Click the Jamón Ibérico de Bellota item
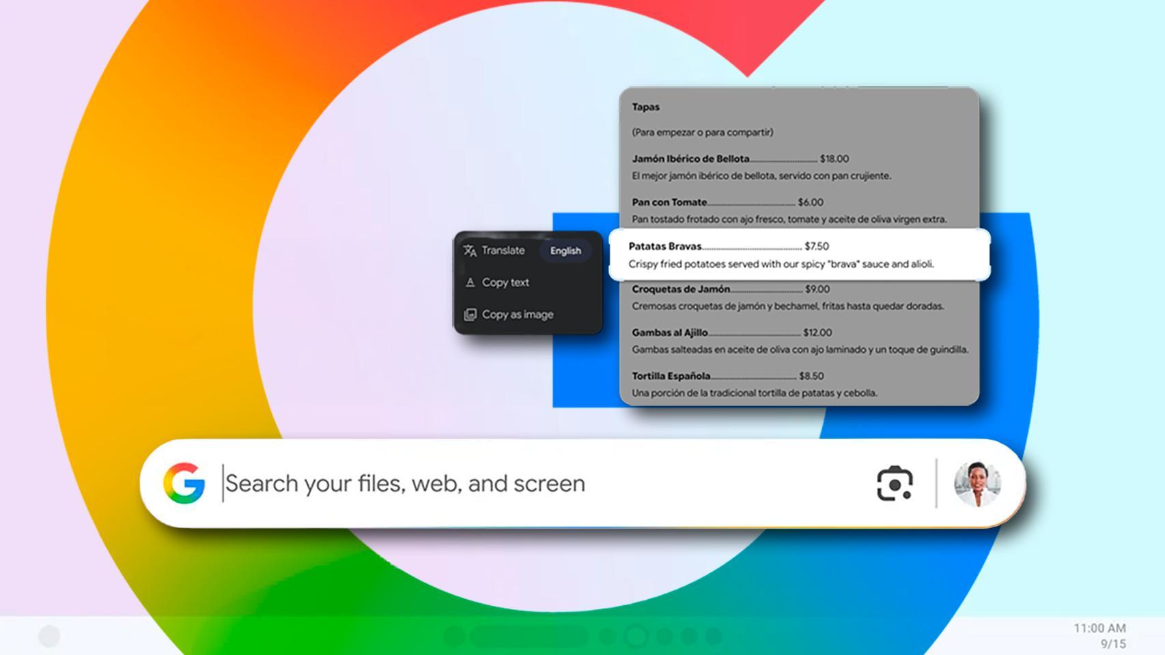 pos(690,159)
